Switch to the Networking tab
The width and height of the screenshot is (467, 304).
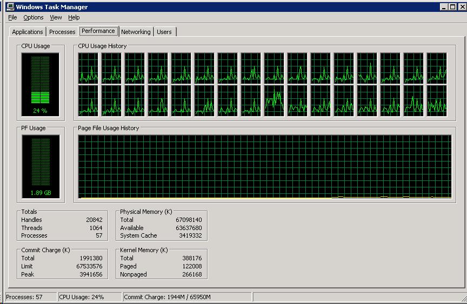(x=136, y=32)
